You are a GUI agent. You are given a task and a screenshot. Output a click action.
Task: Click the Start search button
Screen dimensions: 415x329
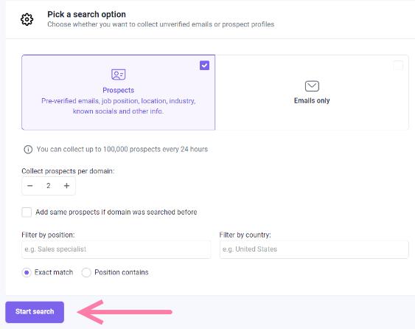(35, 312)
